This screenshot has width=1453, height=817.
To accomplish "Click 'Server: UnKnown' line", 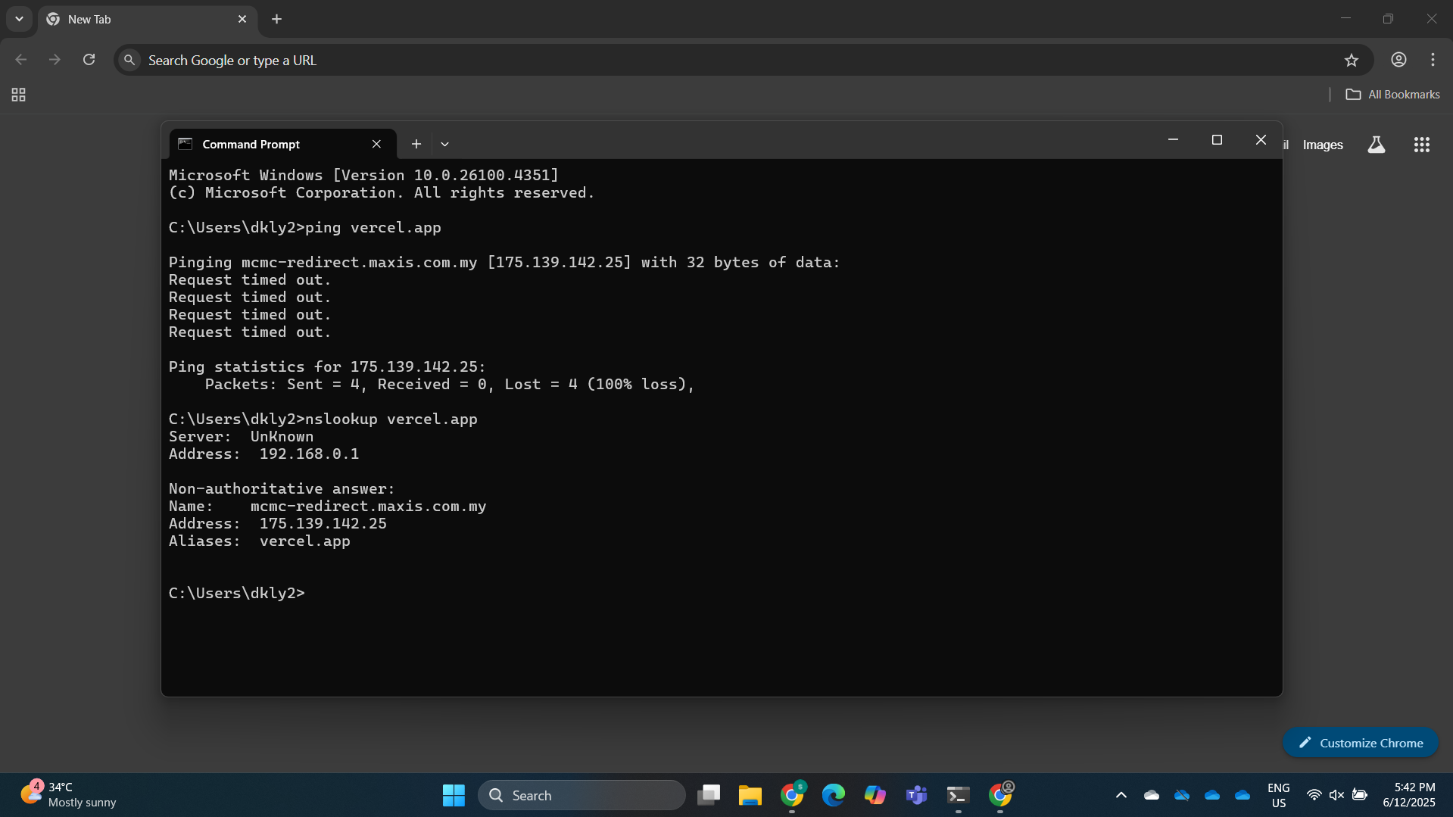I will click(241, 436).
